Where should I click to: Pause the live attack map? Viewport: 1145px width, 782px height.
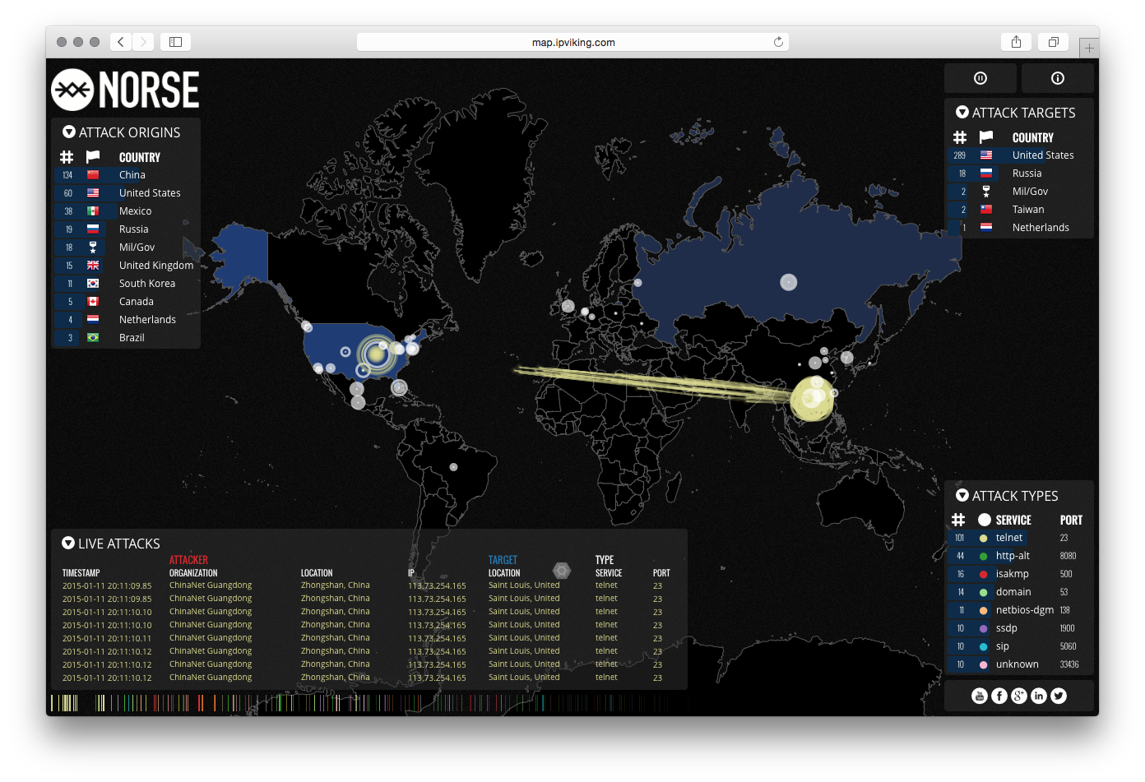(980, 78)
